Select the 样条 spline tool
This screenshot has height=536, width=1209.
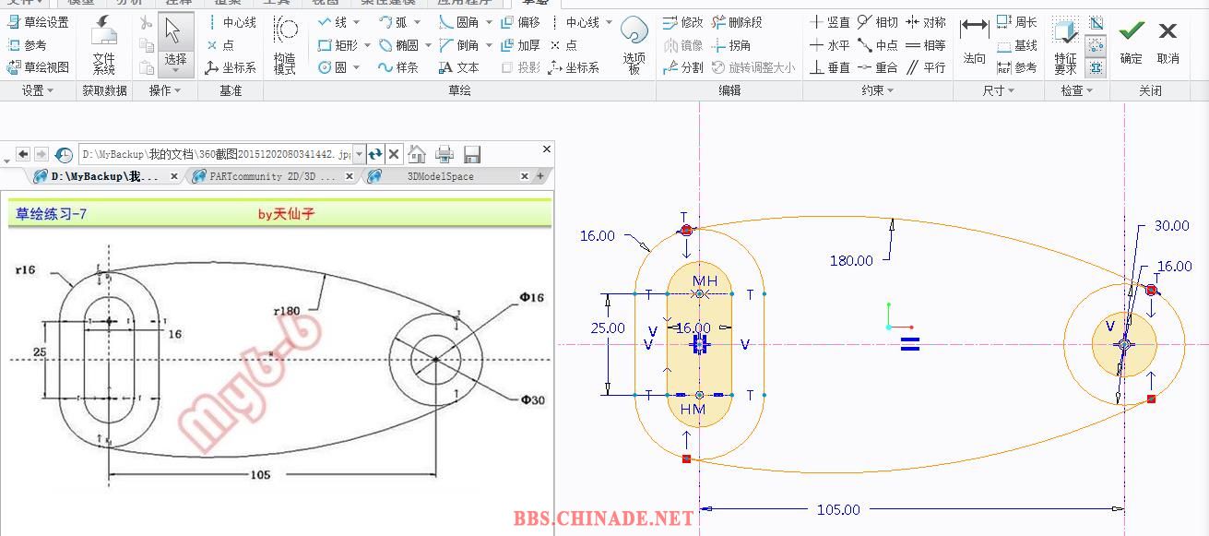[398, 66]
